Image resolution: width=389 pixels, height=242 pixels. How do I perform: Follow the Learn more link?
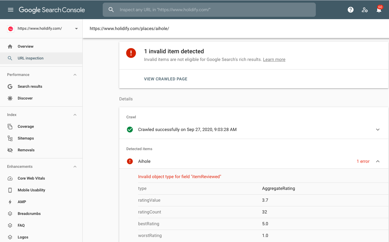click(x=274, y=59)
